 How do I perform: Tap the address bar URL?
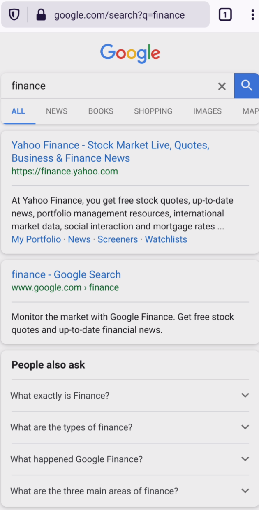click(118, 15)
